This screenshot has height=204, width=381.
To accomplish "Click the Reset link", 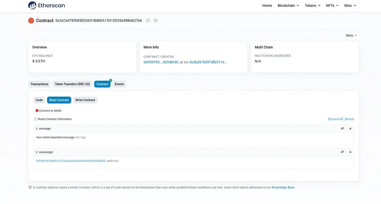I will click(x=349, y=119).
